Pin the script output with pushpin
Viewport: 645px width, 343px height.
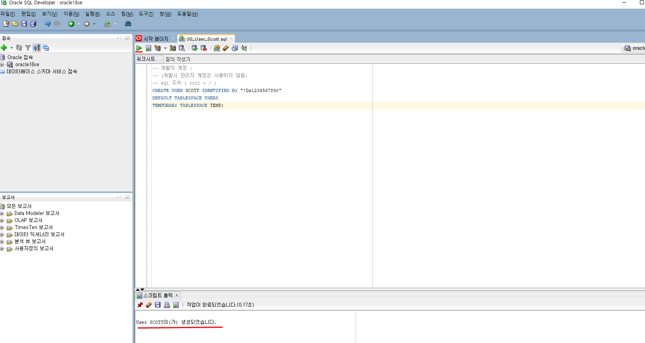pos(140,305)
